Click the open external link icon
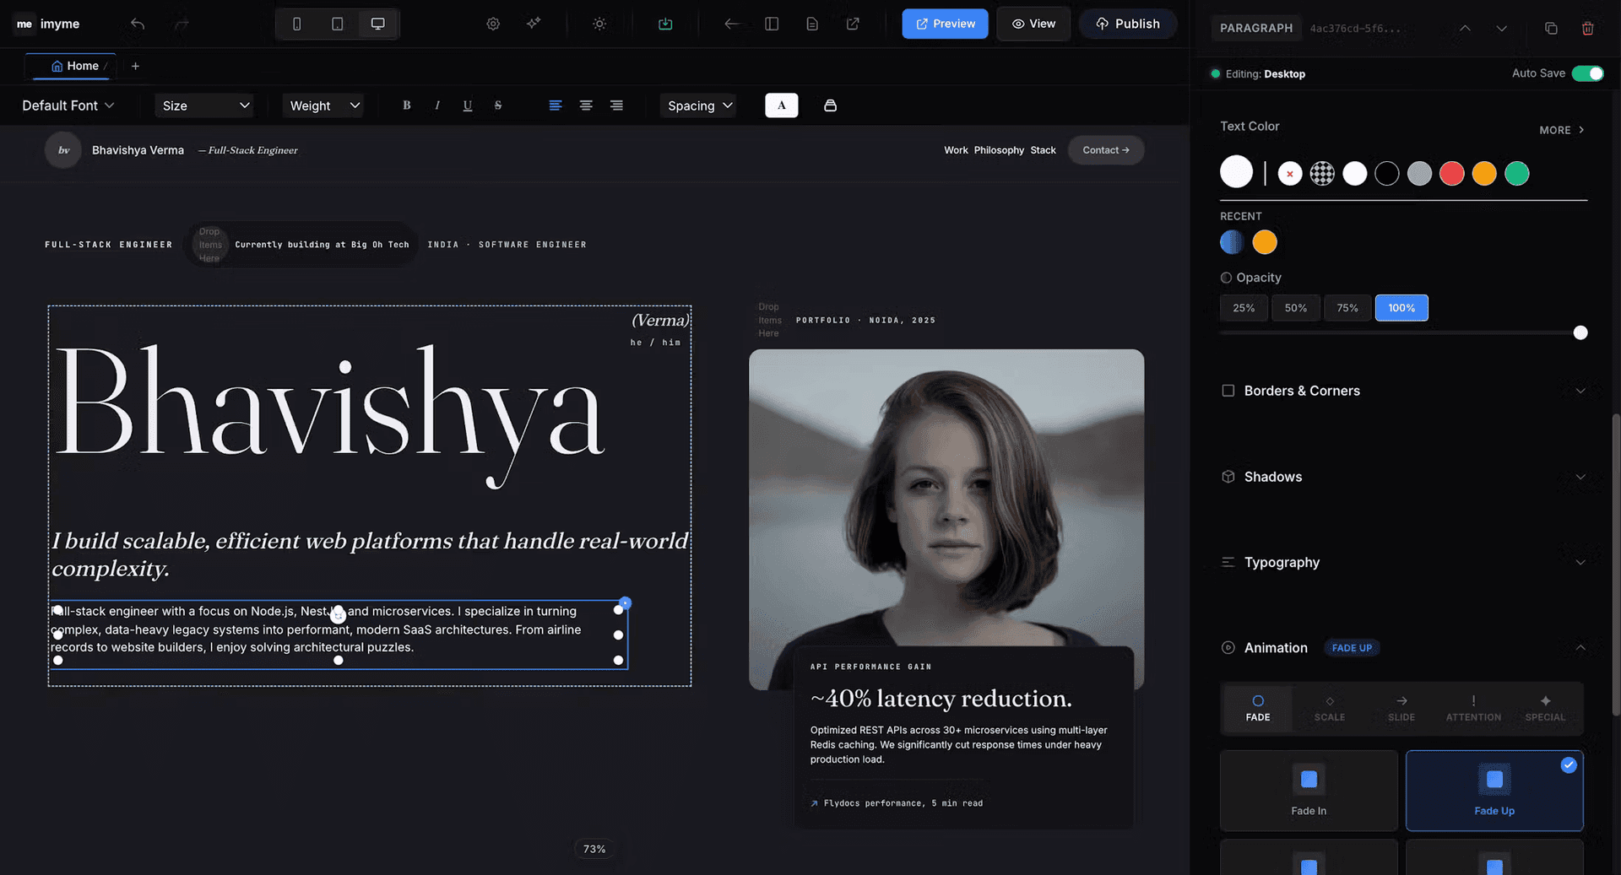 (x=853, y=24)
